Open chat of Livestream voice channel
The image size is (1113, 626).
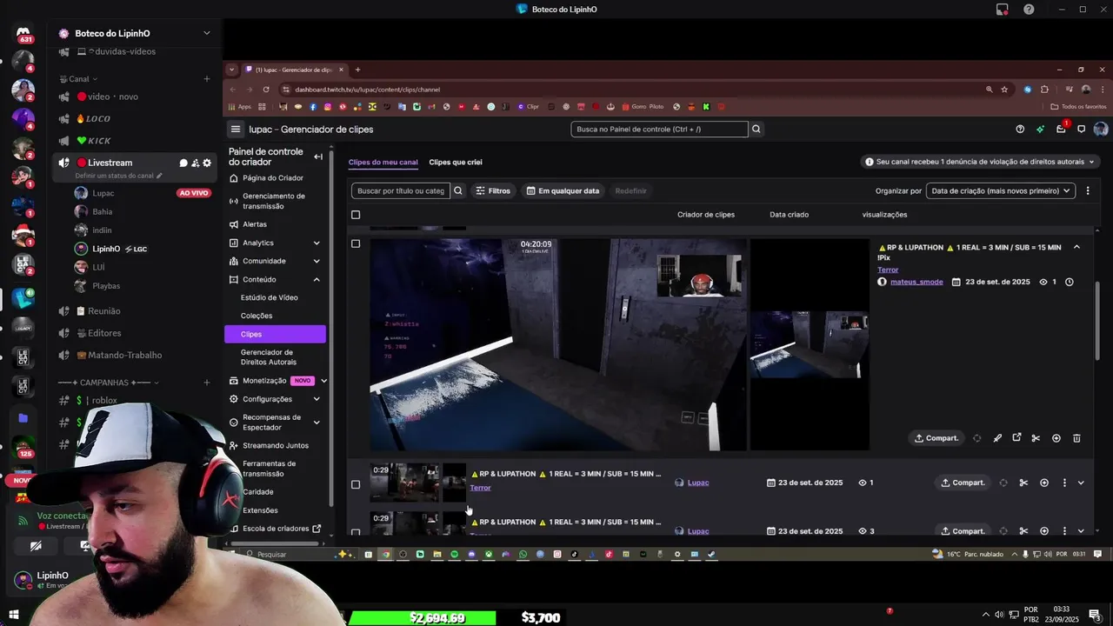pos(183,163)
